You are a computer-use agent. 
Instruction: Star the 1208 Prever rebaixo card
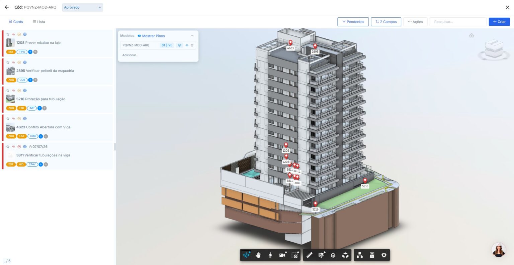click(8, 34)
